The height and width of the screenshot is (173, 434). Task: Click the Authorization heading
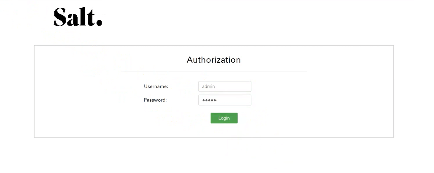pos(214,60)
